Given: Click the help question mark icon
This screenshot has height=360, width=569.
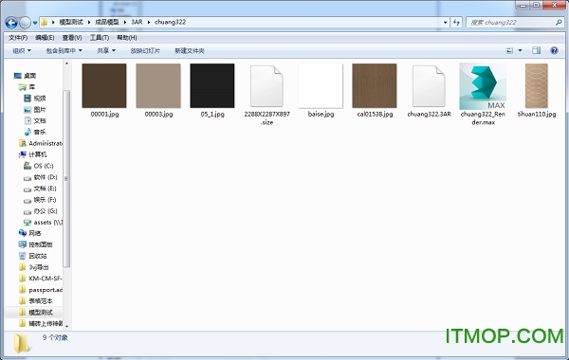Looking at the screenshot, I should [x=554, y=51].
